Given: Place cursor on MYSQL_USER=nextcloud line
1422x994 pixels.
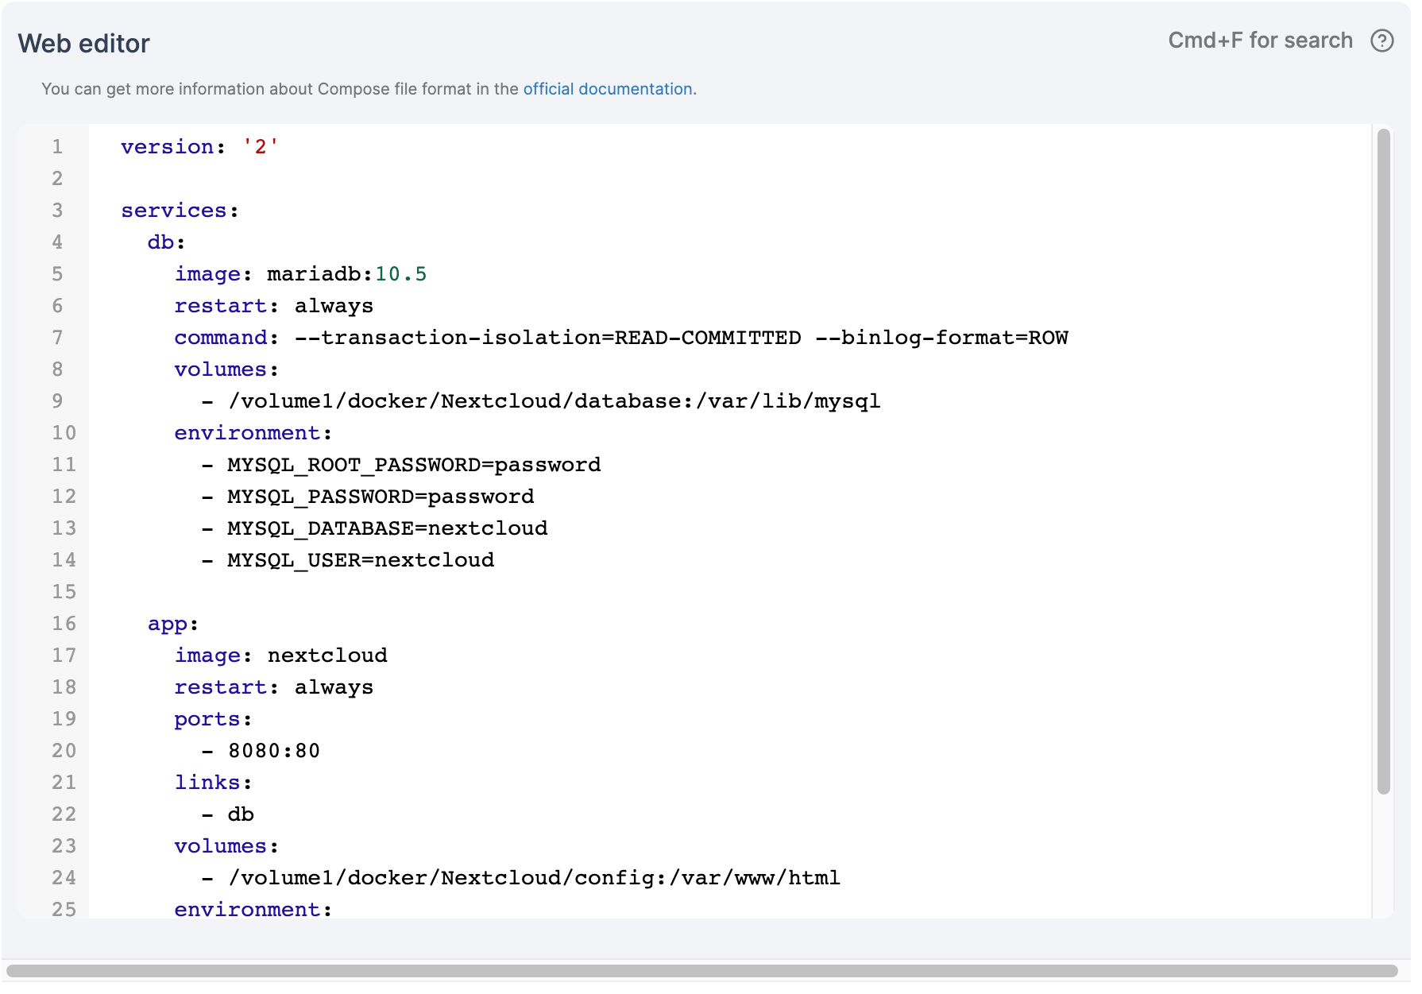Looking at the screenshot, I should pos(360,560).
